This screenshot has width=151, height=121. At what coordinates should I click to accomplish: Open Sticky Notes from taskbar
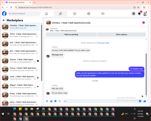[20, 109]
